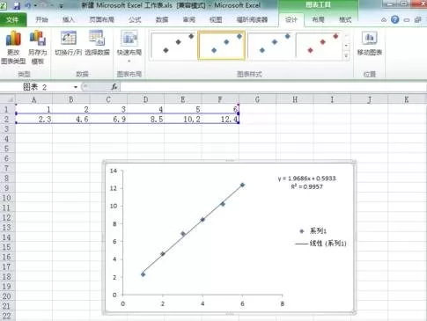
Task: Click into the formula bar
Action: coord(273,87)
